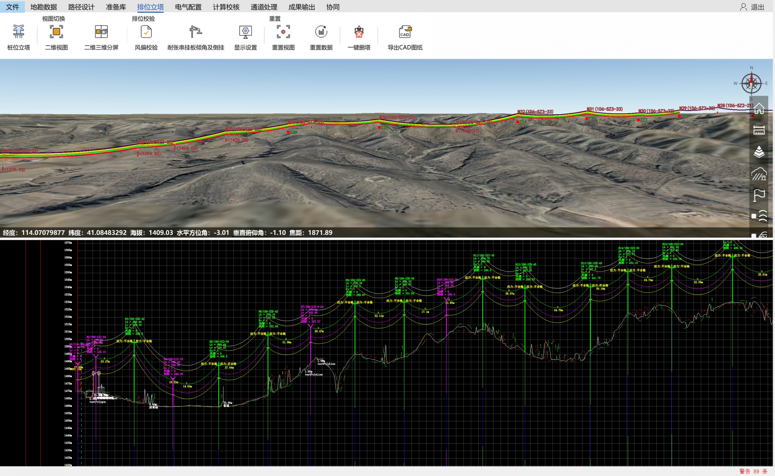Click the 桩位立塔 tower placement icon
This screenshot has width=775, height=476.
click(19, 32)
